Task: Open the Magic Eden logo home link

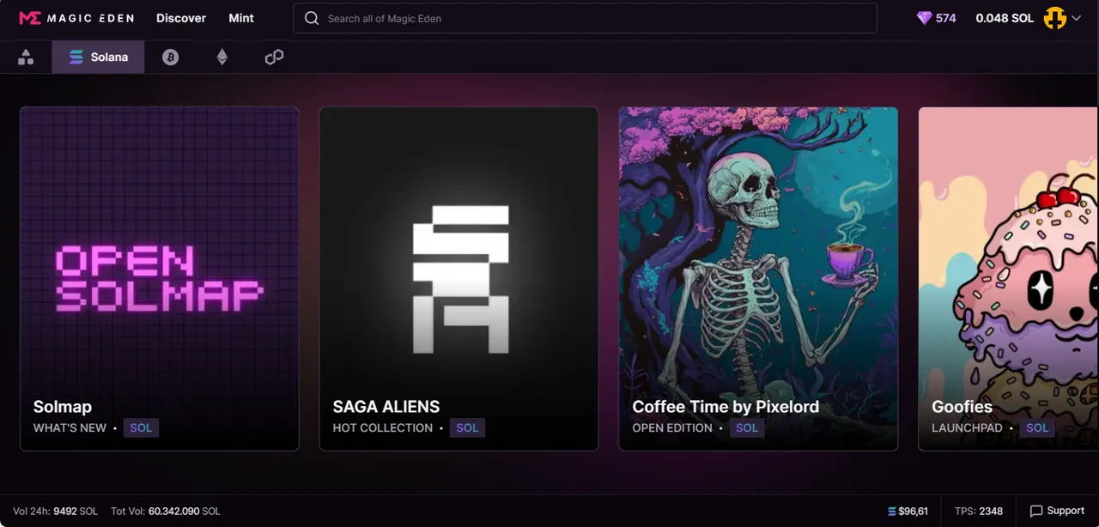Action: pos(76,18)
